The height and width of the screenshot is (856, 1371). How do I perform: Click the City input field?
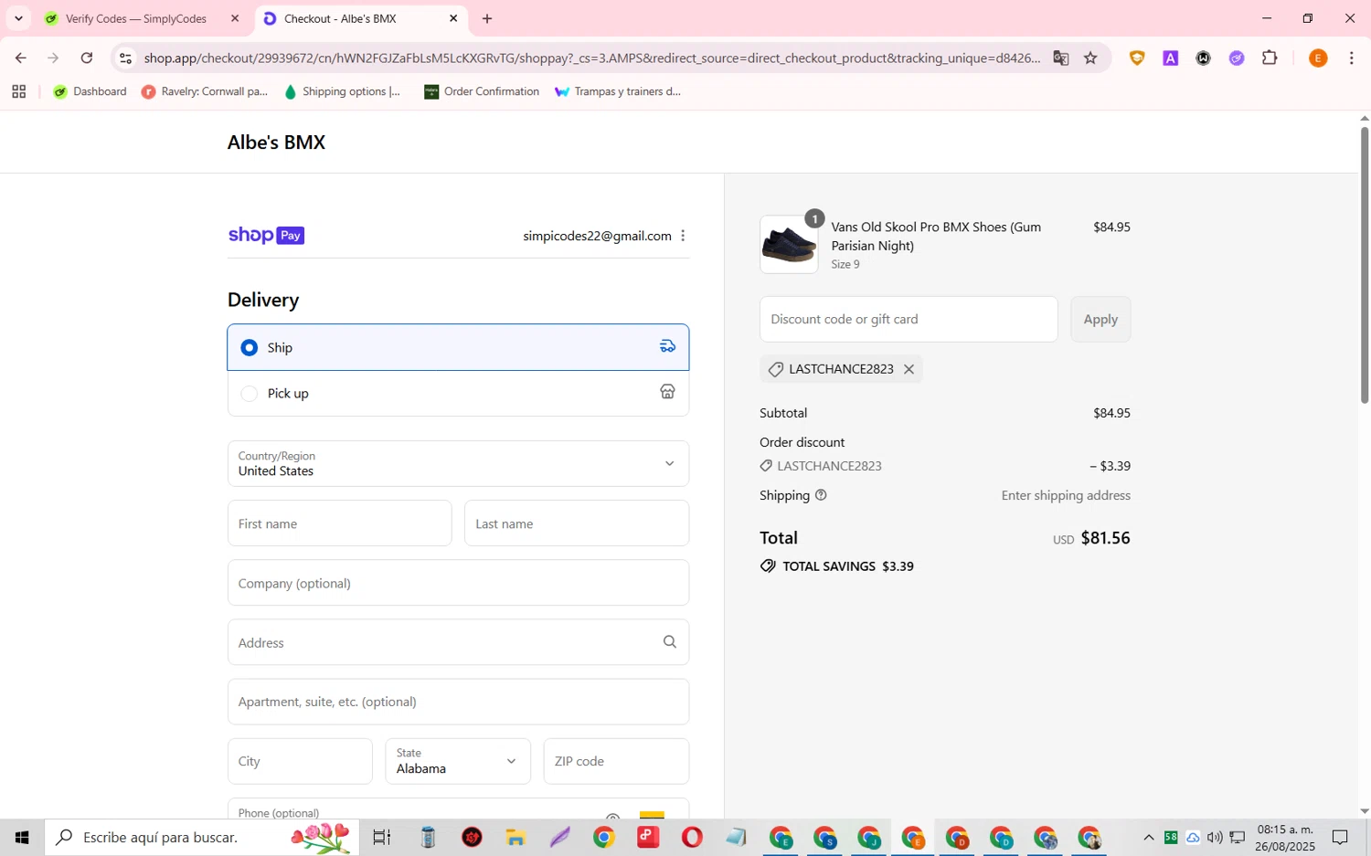click(300, 762)
